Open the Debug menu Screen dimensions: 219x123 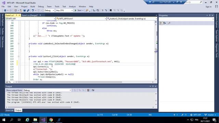click(x=41, y=6)
